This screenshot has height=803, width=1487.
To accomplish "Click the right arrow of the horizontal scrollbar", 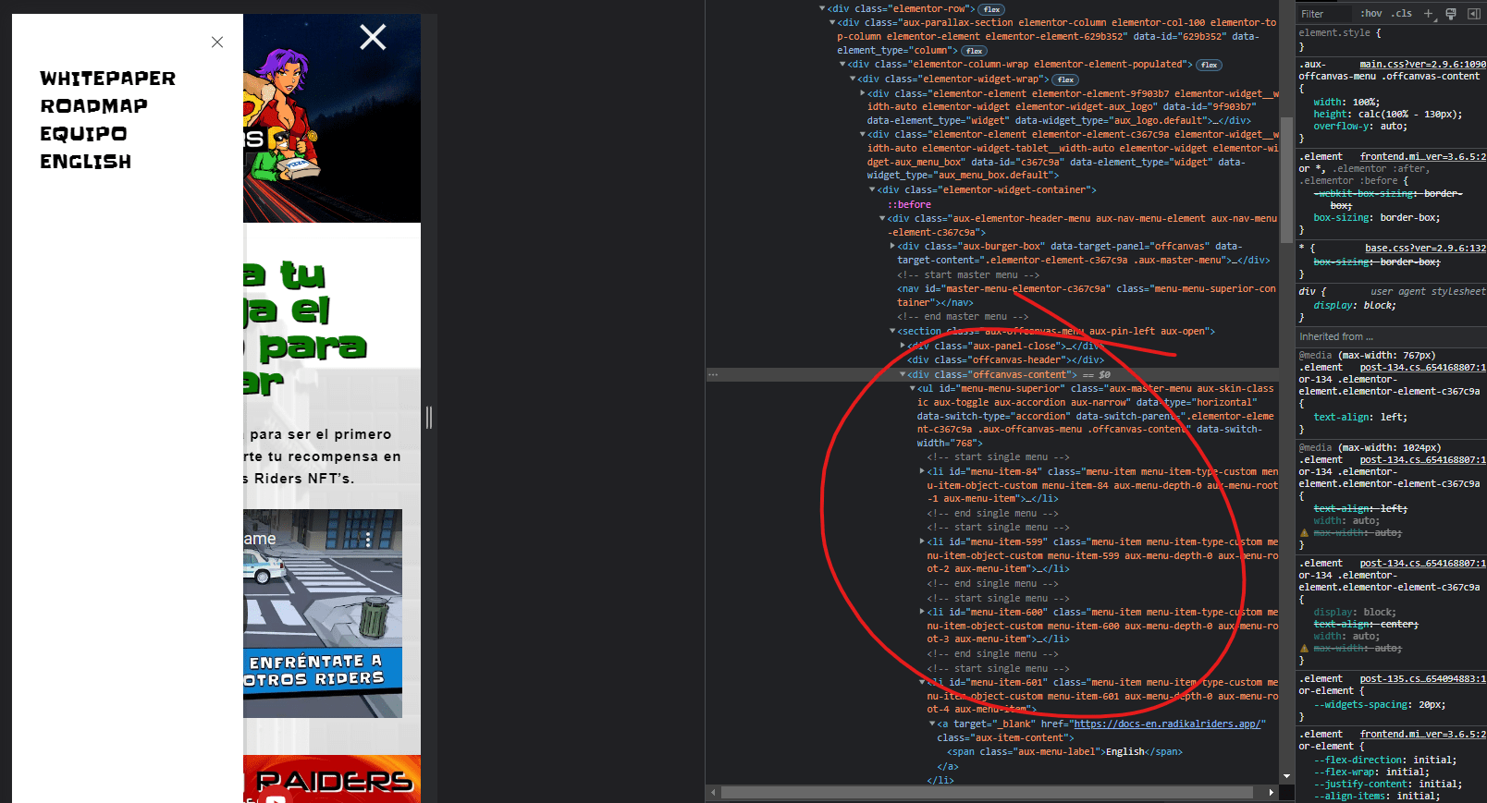I will click(1271, 792).
